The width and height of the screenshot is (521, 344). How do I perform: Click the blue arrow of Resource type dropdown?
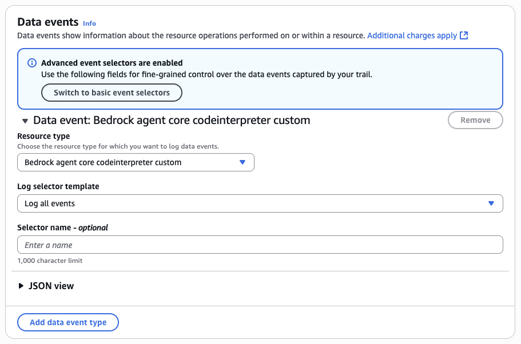coord(242,162)
